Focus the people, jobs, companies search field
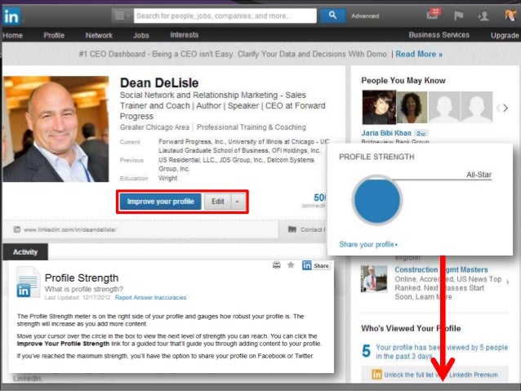 click(x=225, y=16)
